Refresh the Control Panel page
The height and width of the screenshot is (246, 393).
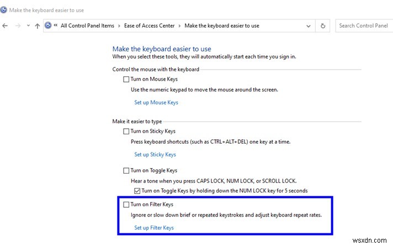coord(323,26)
